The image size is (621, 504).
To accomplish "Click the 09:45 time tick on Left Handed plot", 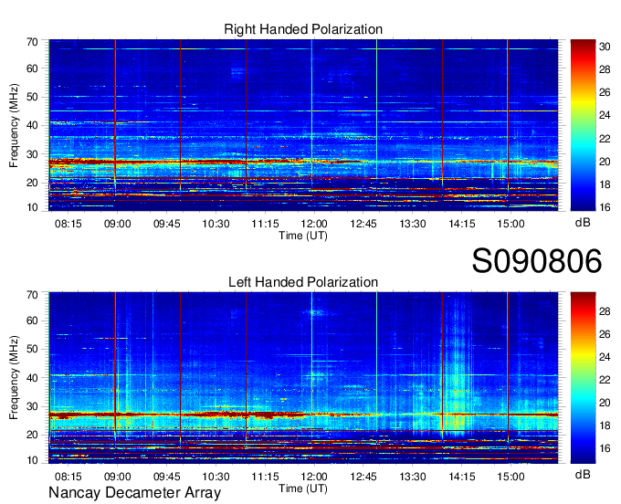I will tap(167, 477).
